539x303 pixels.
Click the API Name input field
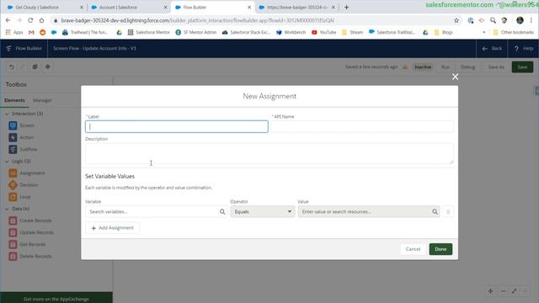click(362, 126)
